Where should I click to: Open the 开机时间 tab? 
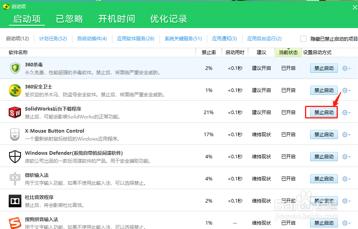tap(117, 19)
